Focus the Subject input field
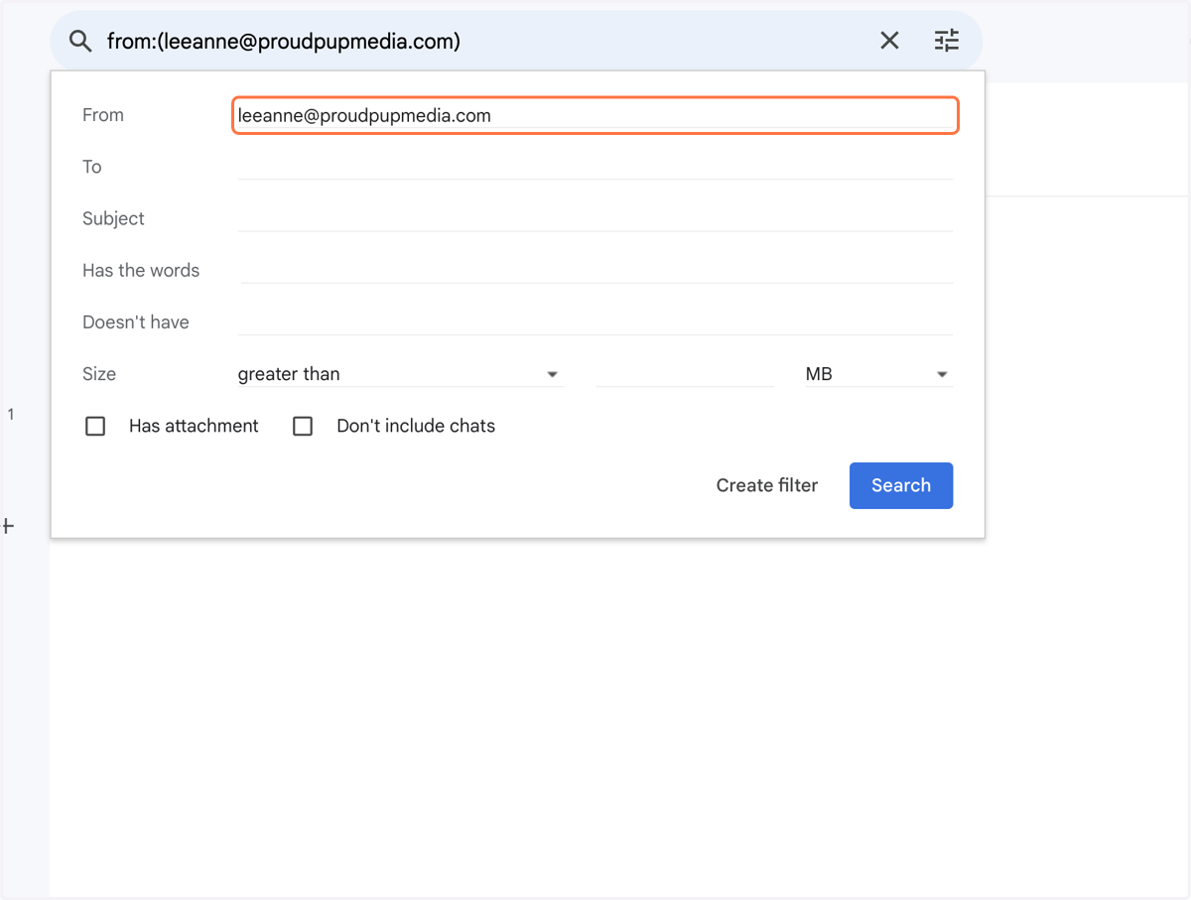1191x900 pixels. coord(595,218)
